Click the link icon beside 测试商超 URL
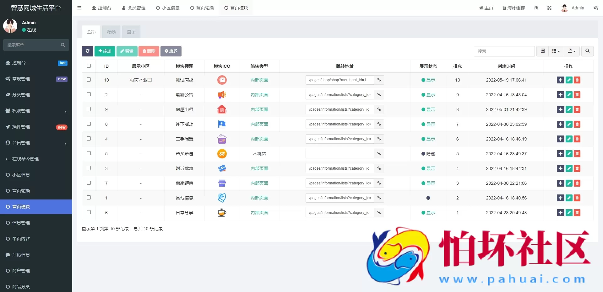 coord(378,80)
